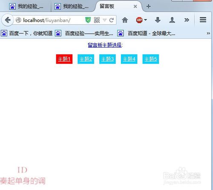213x190 pixels.
Task: Select the 主题2 theme button
Action: [86, 59]
